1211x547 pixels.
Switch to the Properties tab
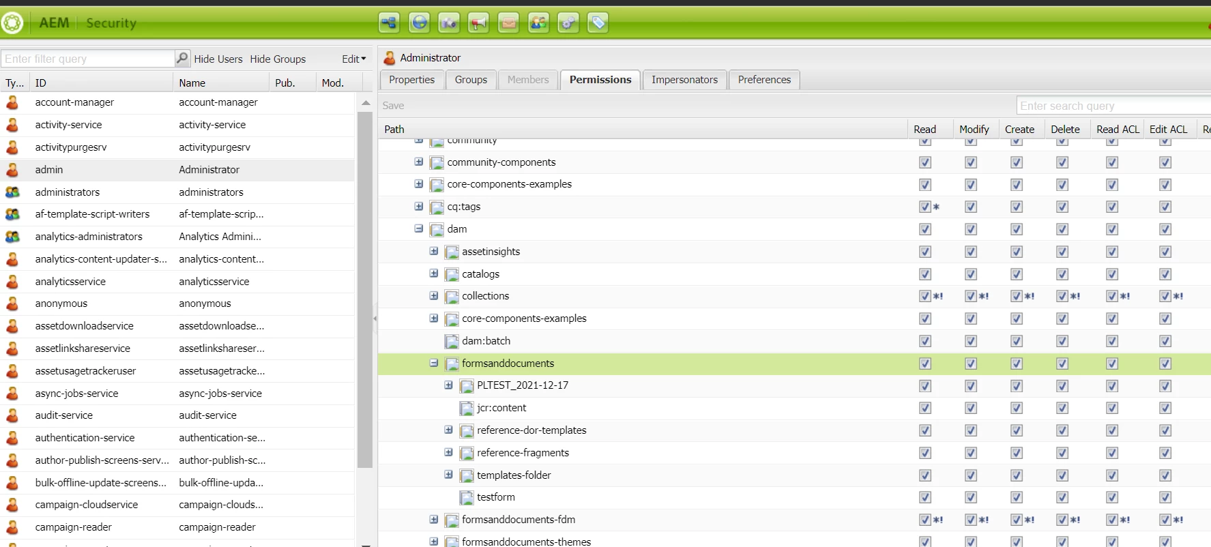pyautogui.click(x=411, y=80)
